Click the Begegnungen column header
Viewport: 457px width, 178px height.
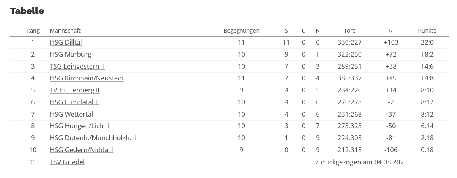coord(241,31)
